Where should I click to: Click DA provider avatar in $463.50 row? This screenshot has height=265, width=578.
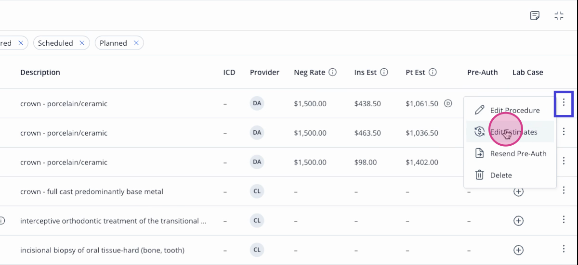pos(257,132)
